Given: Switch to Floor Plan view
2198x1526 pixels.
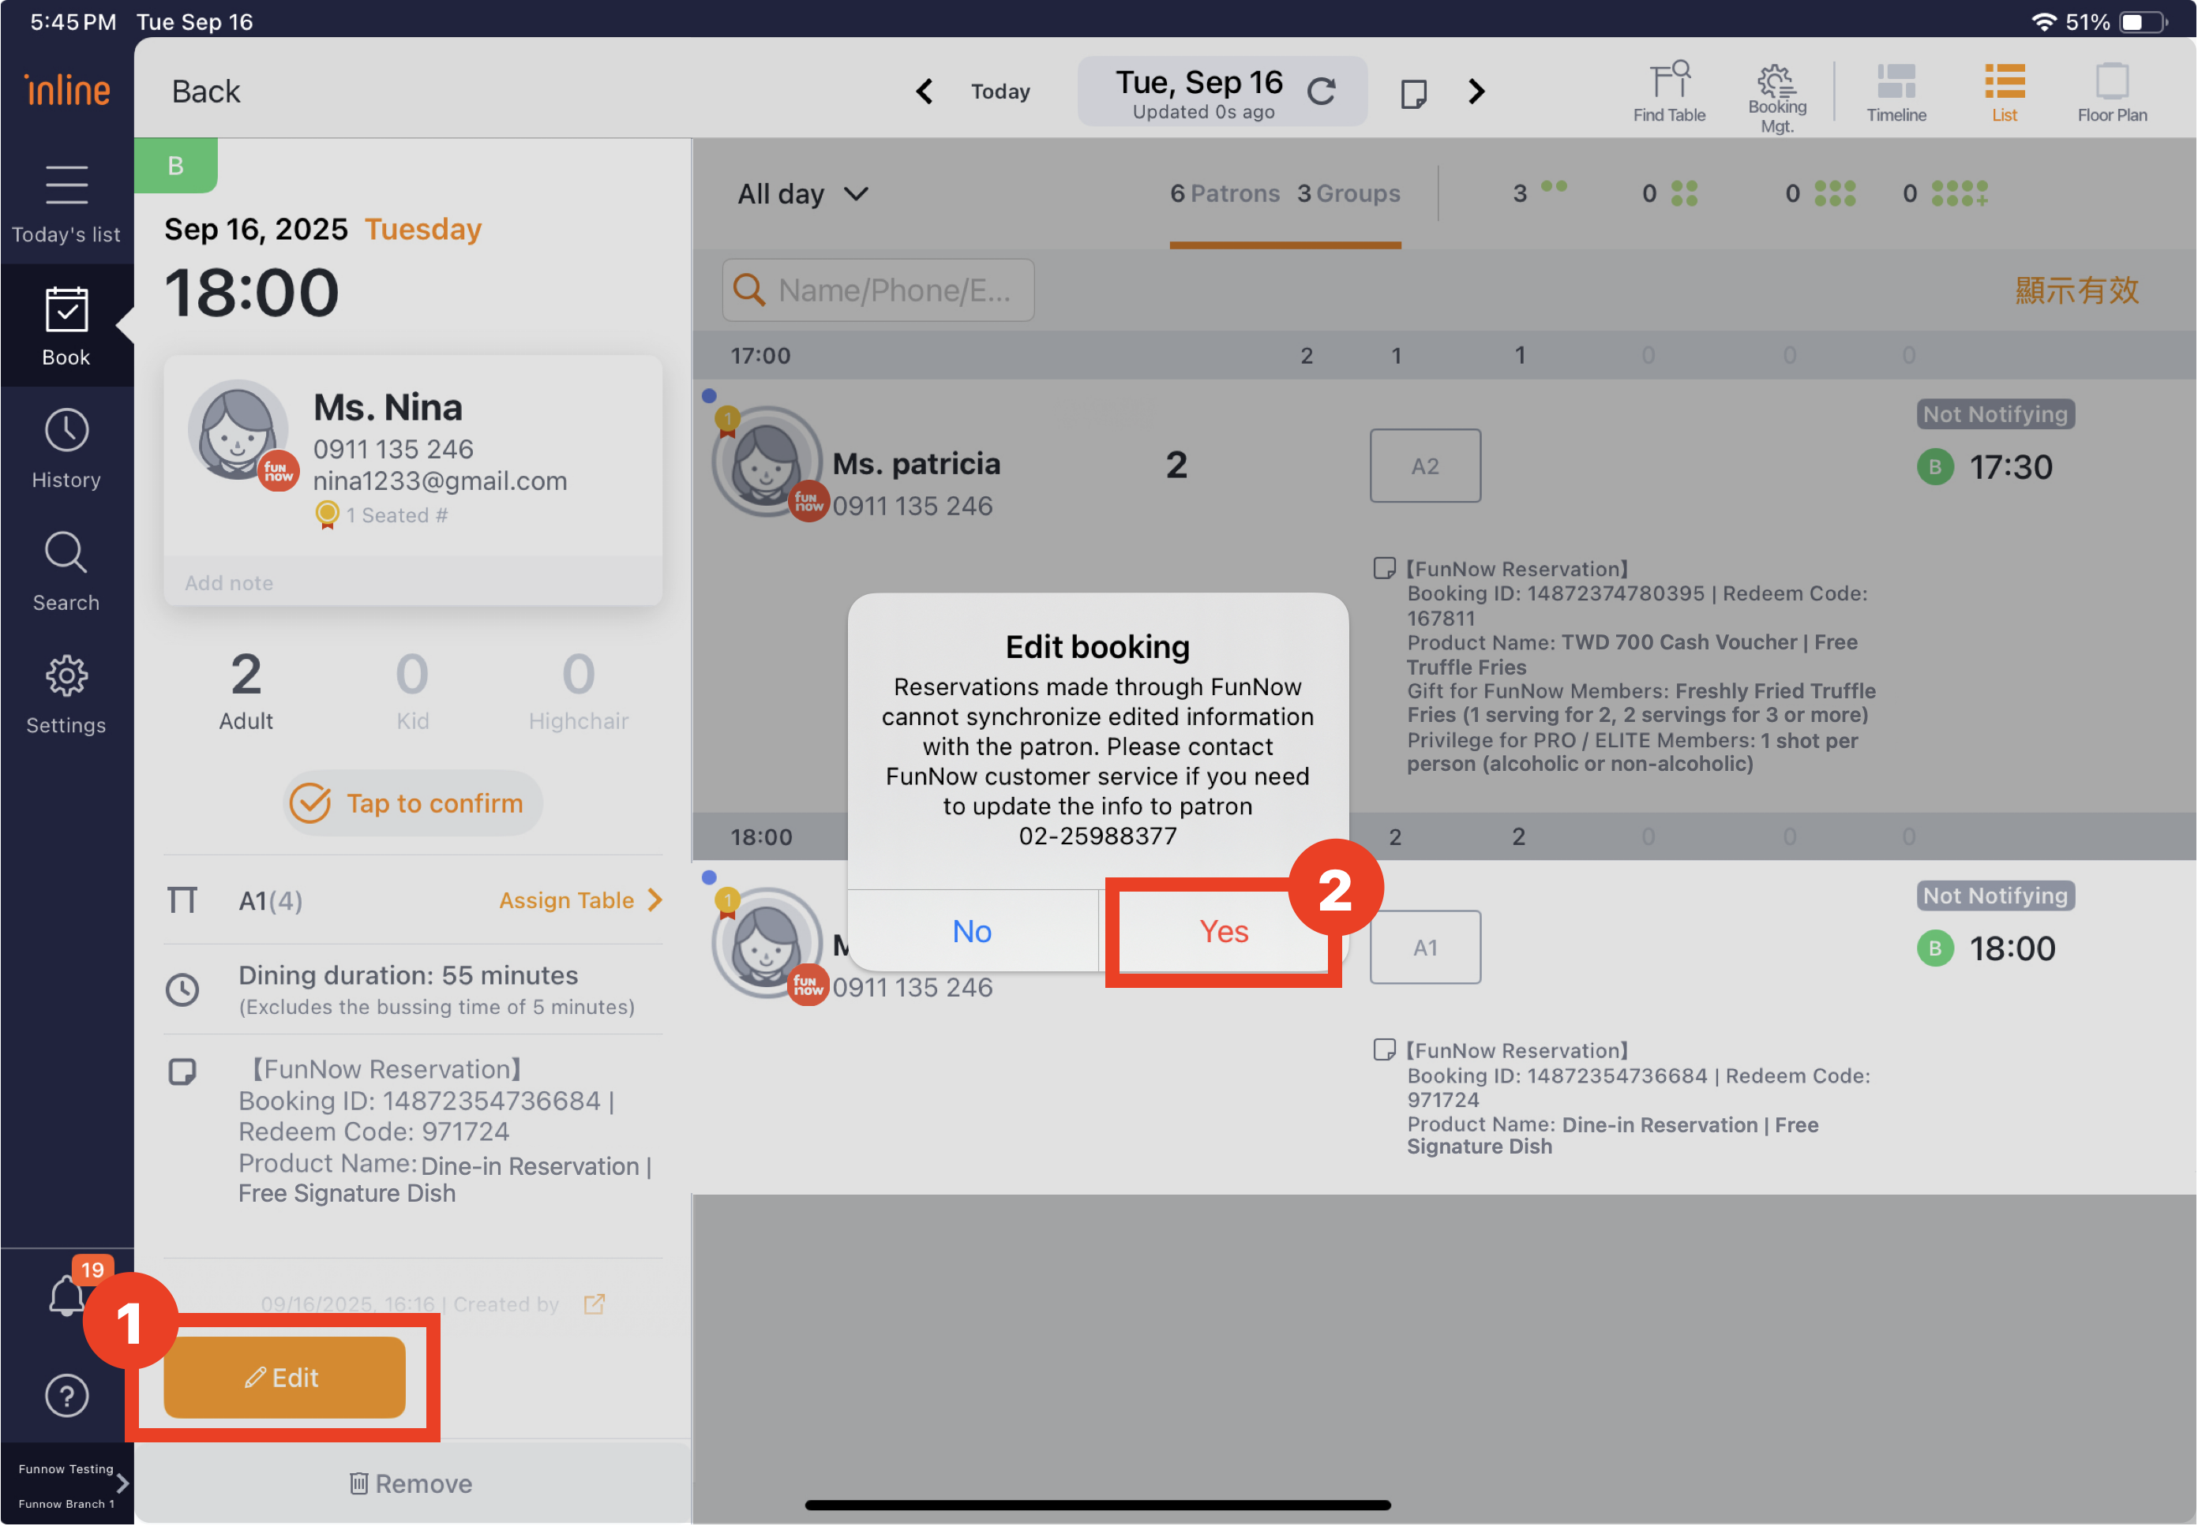Looking at the screenshot, I should (2111, 92).
